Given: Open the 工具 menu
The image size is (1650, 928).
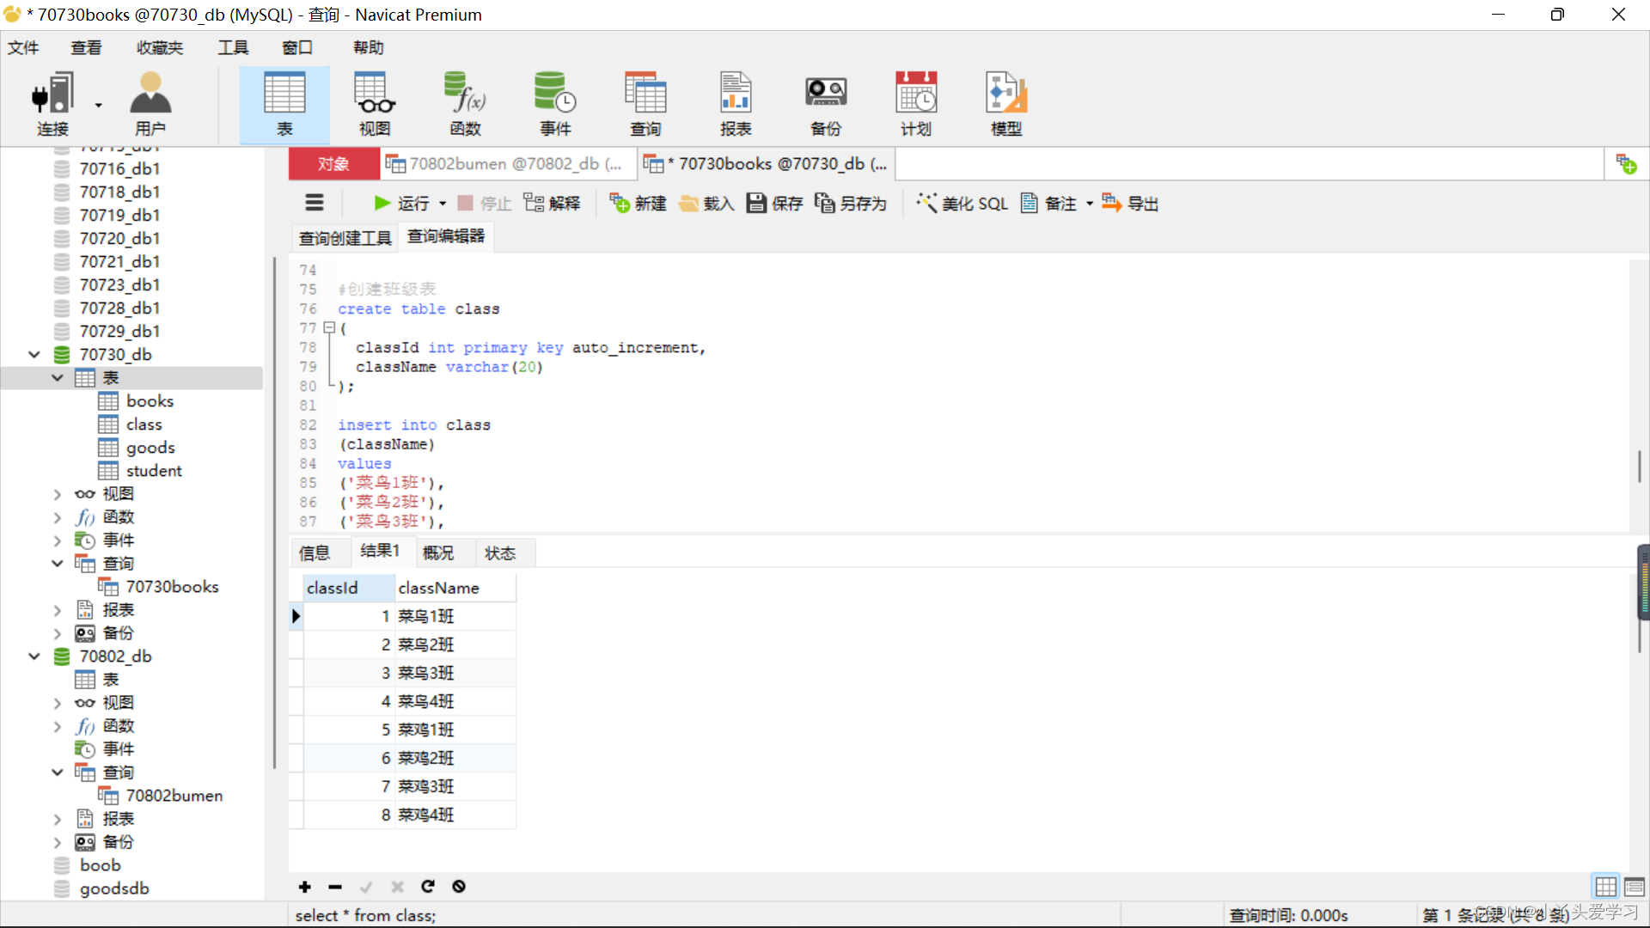Looking at the screenshot, I should click(x=233, y=47).
